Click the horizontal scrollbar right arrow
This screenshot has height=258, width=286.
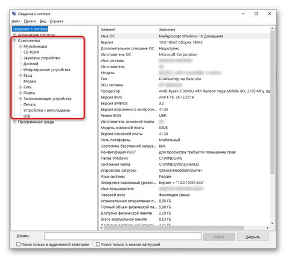click(267, 228)
